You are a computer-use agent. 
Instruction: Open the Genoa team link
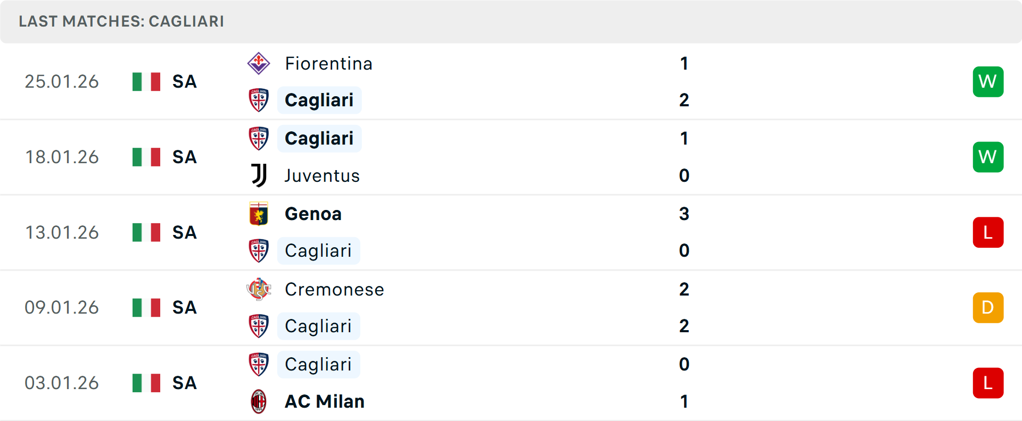(x=313, y=214)
